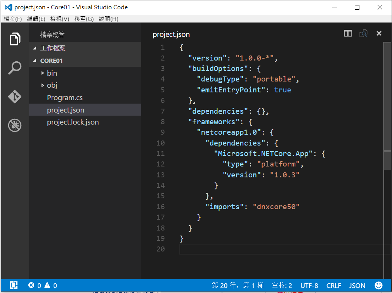Screen dimensions: 392x293
Task: Click the "emitEntryPoint" key text
Action: 231,90
